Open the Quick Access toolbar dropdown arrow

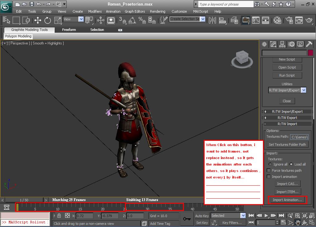click(64, 4)
